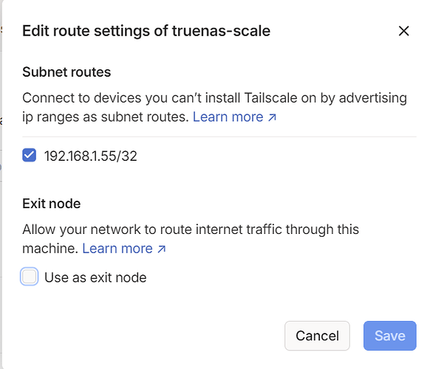
Task: Click the 192.168.1.55/32 route label text
Action: (x=90, y=156)
